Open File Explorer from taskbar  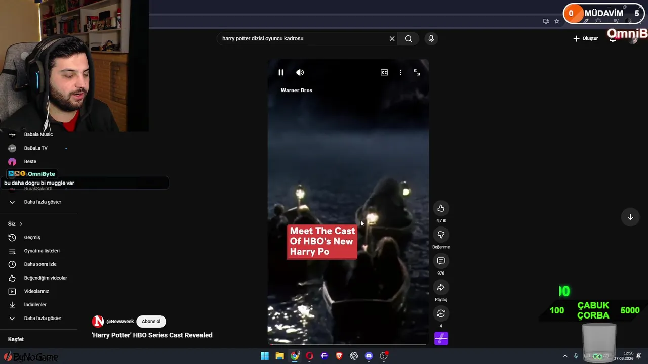279,356
